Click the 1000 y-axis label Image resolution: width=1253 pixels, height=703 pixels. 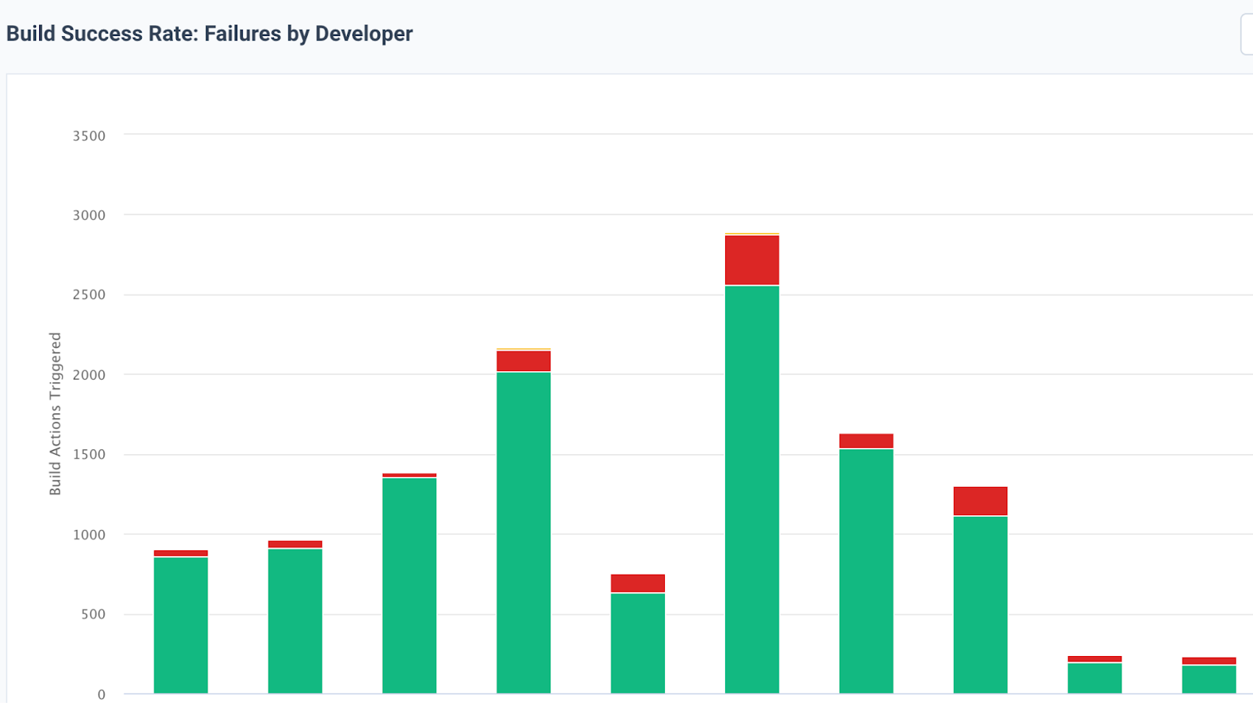coord(89,535)
